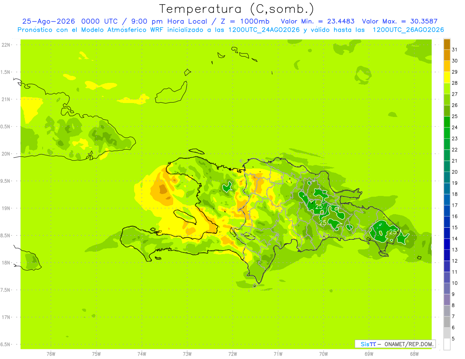Click the "Valor Max. = 30.3587" value
Screen dimensions: 465x359
point(400,21)
